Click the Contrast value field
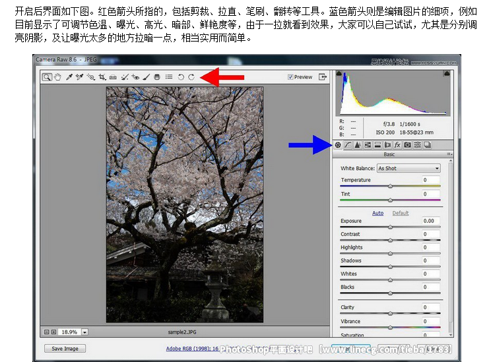 [431, 234]
